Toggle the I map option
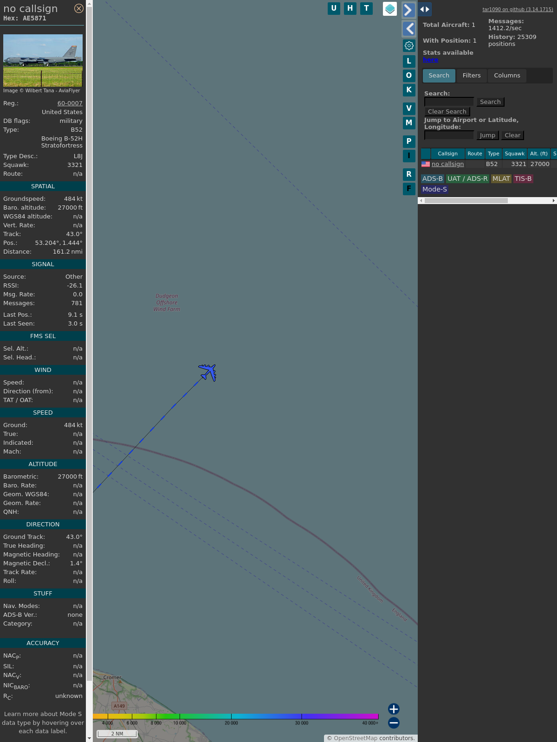 409,156
